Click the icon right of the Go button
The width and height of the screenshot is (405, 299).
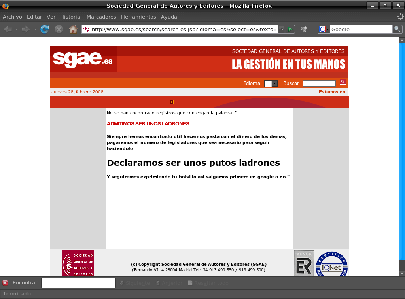pos(304,29)
